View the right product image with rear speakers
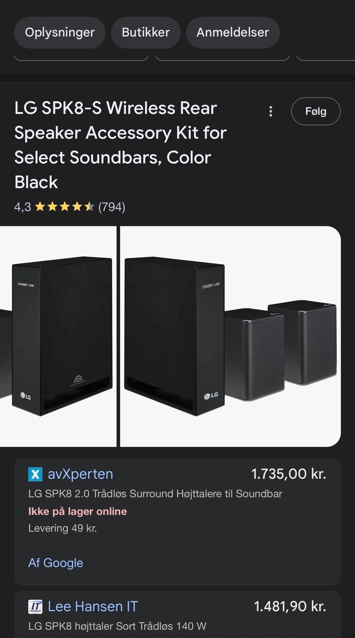This screenshot has height=638, width=355. coord(230,336)
